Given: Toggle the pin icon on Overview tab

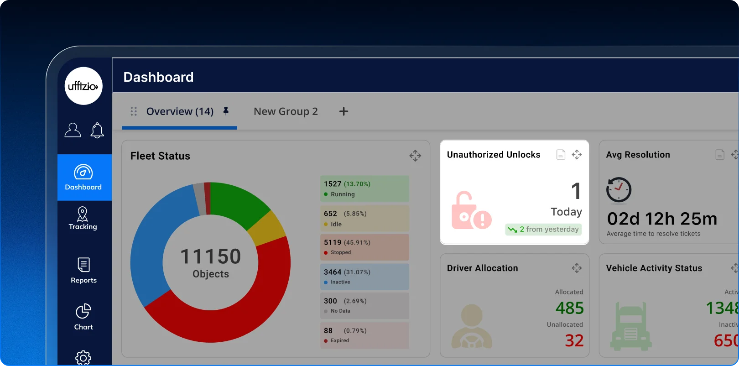Looking at the screenshot, I should click(x=226, y=111).
